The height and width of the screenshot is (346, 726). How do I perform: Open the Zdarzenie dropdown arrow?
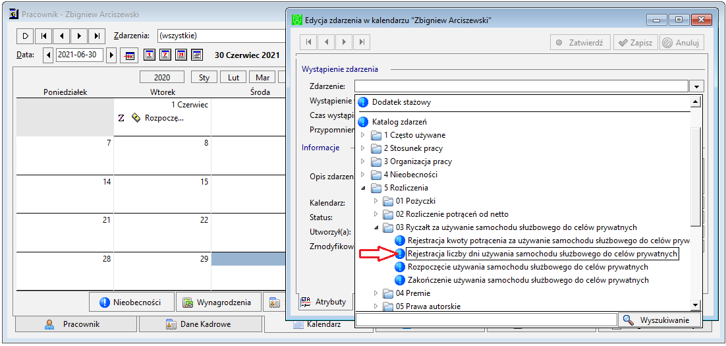coord(696,86)
